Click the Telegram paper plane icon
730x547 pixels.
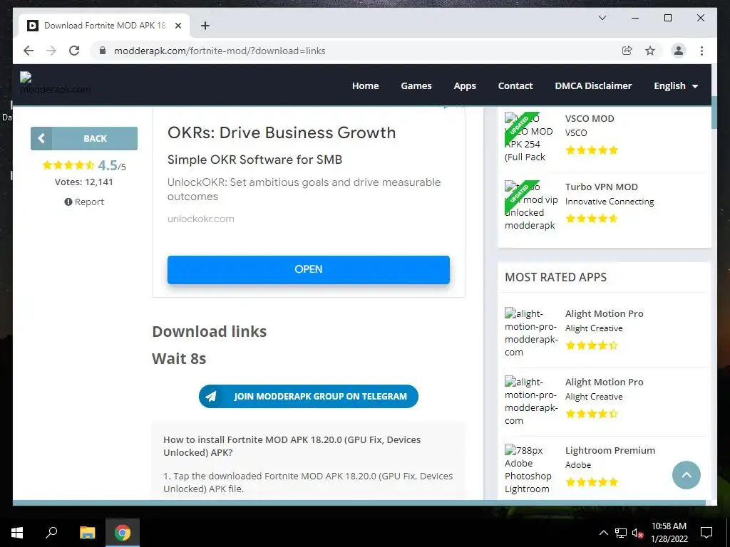tap(211, 396)
